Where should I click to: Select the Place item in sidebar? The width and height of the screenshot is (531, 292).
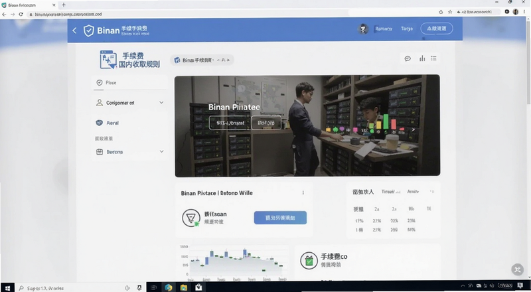point(129,83)
